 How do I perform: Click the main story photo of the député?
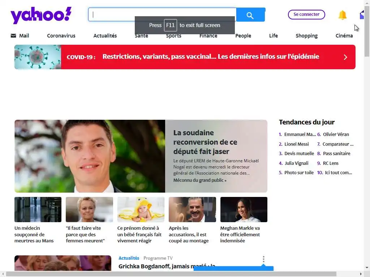coord(90,156)
